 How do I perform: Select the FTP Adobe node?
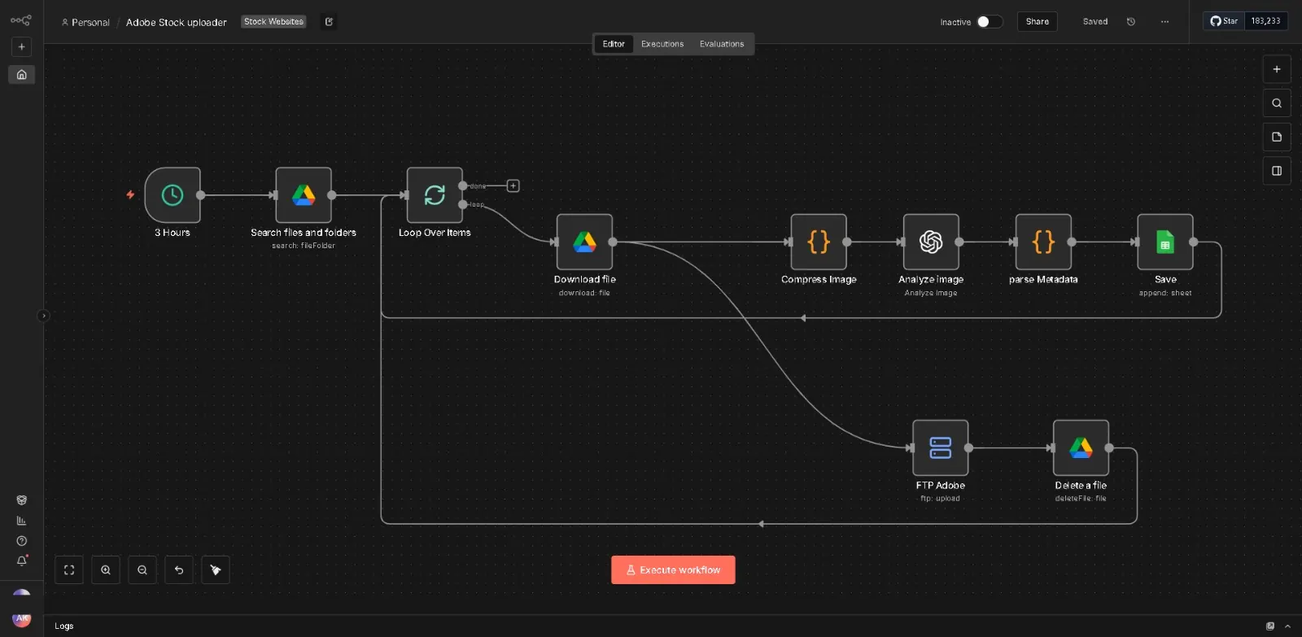click(941, 447)
